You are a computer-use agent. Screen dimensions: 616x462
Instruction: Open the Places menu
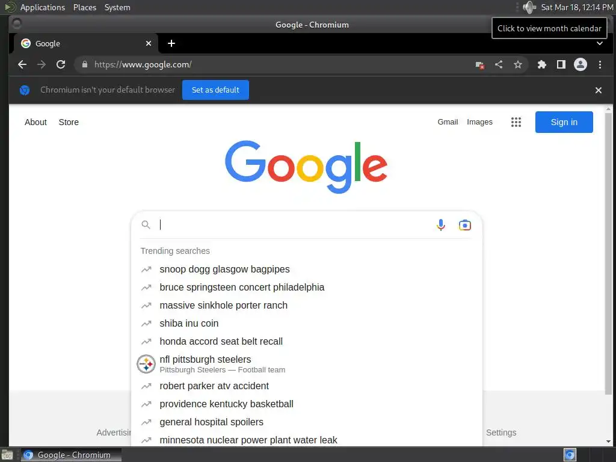[x=85, y=7]
